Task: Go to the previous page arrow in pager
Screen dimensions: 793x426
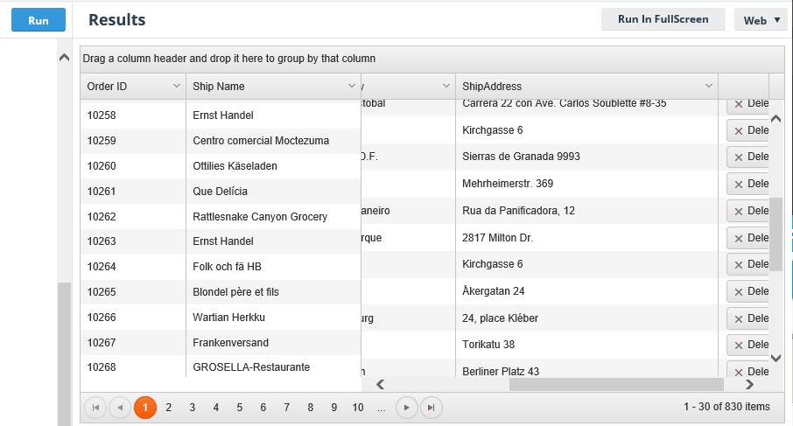Action: [x=120, y=407]
